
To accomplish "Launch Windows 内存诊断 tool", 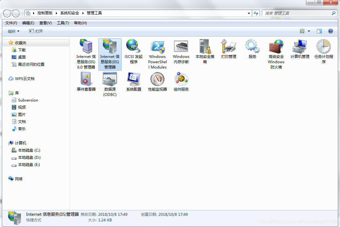I will [181, 52].
